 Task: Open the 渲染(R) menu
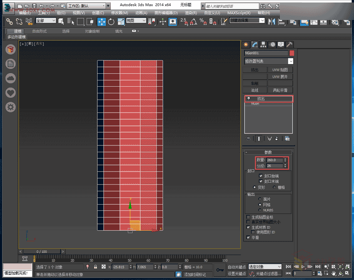(x=191, y=13)
